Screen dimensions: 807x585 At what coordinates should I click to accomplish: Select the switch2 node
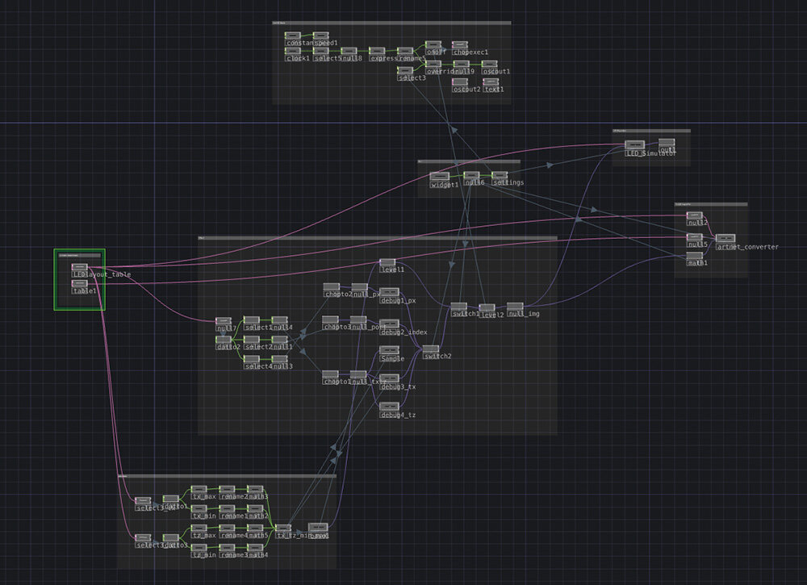click(x=431, y=349)
